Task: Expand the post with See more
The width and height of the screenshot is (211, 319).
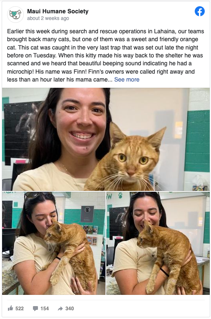Action: (127, 79)
